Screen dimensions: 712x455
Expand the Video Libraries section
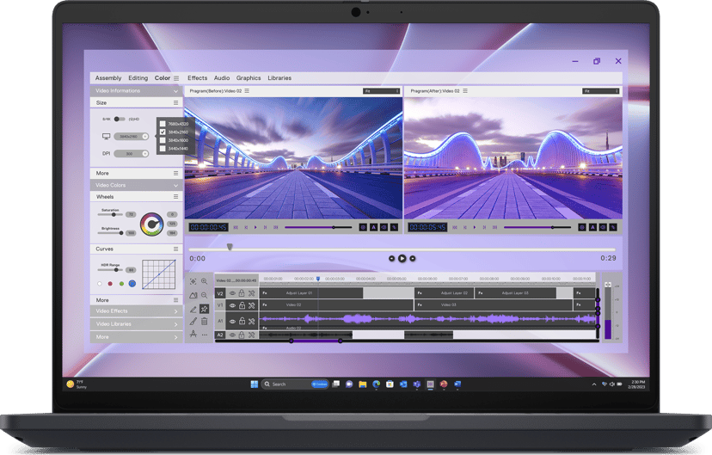point(175,324)
